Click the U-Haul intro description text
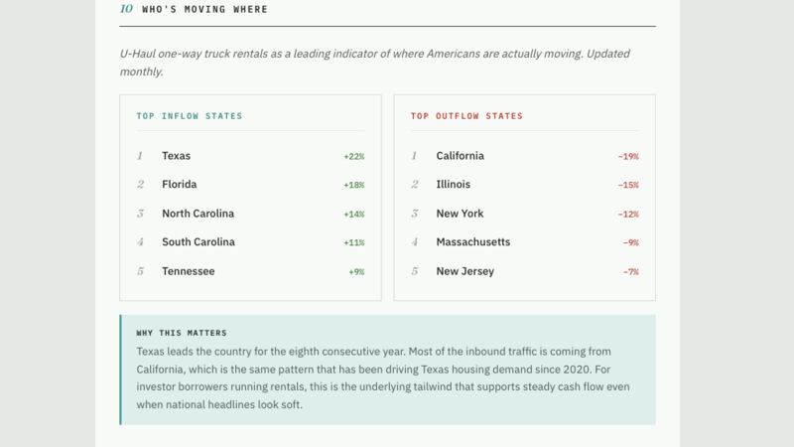The image size is (794, 447). pos(375,63)
